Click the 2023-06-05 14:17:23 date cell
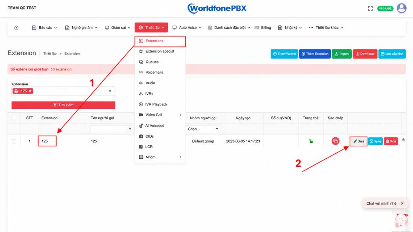413x232 pixels. click(x=243, y=141)
